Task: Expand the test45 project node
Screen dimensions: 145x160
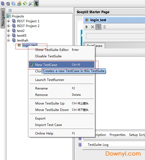Action: pos(9,35)
